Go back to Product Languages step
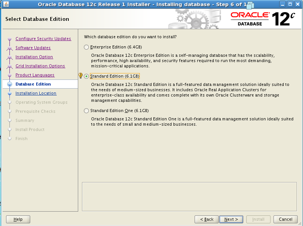 [35, 75]
